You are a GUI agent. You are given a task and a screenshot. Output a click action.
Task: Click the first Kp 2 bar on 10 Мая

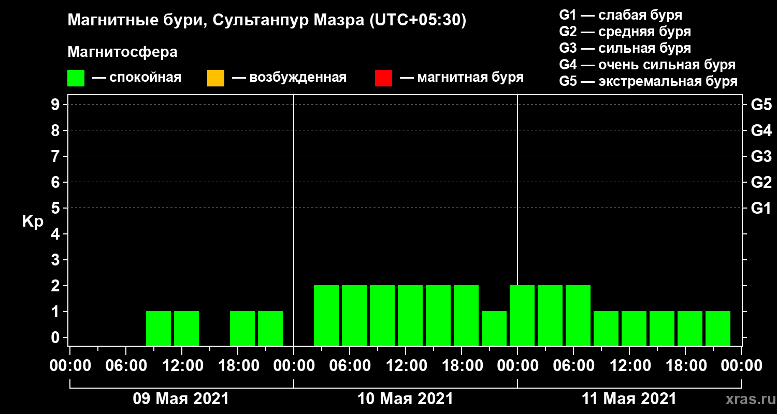coord(326,316)
